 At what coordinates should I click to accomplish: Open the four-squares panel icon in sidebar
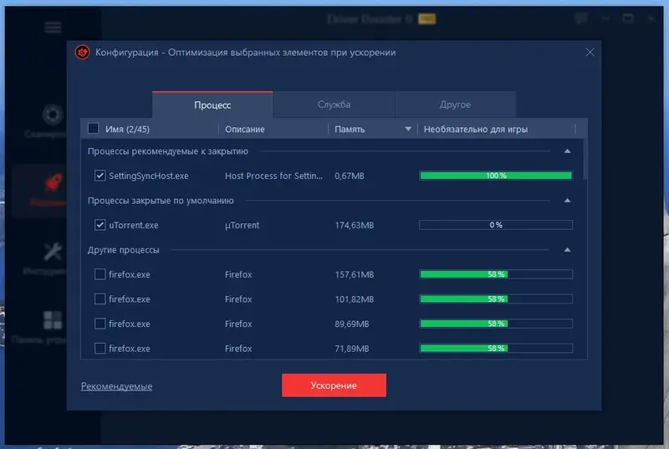pyautogui.click(x=53, y=319)
